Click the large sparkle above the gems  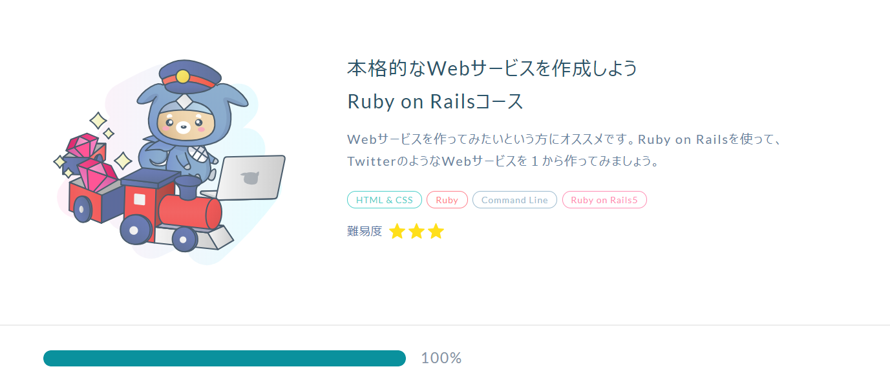98,121
